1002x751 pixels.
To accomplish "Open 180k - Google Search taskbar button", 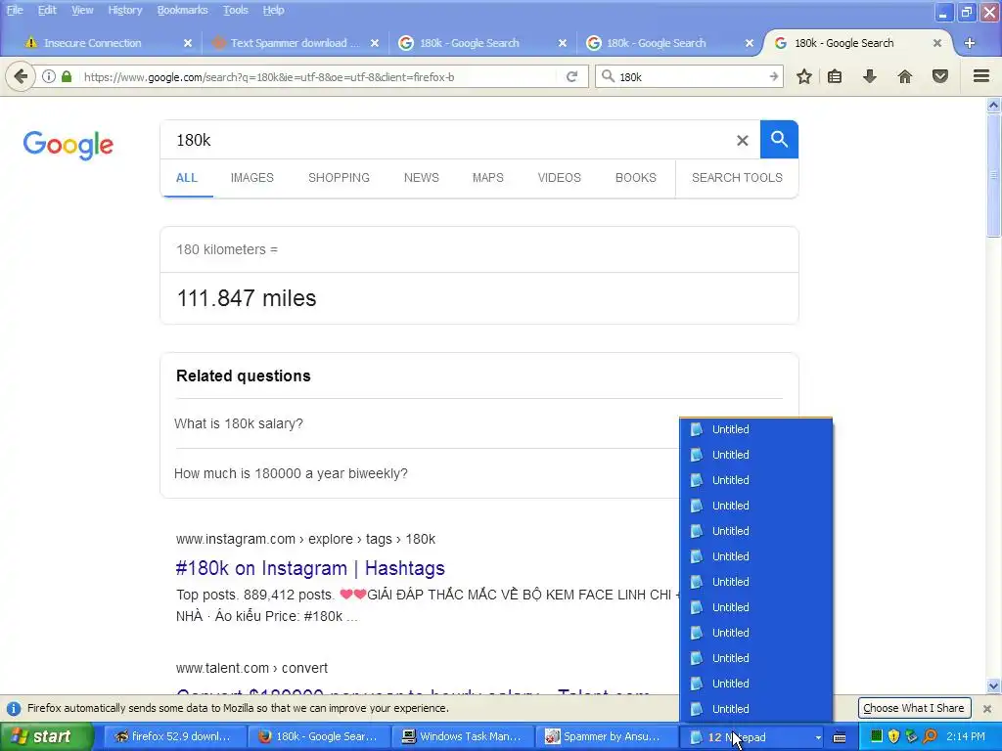I will tap(317, 736).
